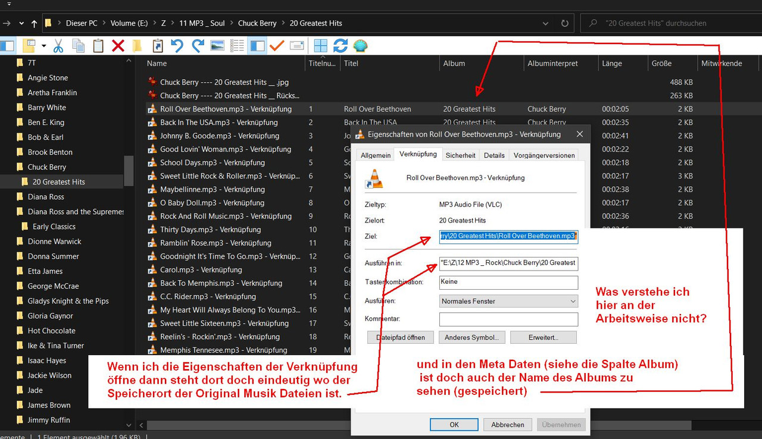Select the Verknüpfung tab
The height and width of the screenshot is (439, 762).
click(418, 154)
